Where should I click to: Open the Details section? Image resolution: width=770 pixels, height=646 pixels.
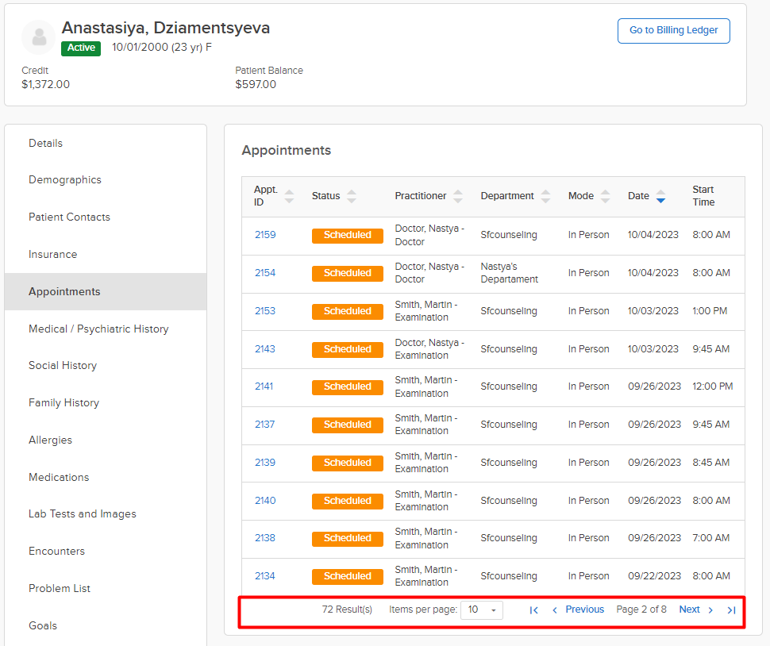(x=46, y=144)
